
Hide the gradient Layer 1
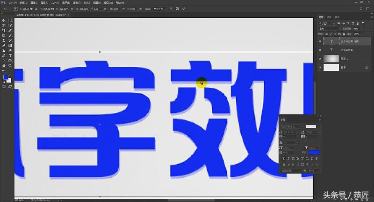point(320,59)
